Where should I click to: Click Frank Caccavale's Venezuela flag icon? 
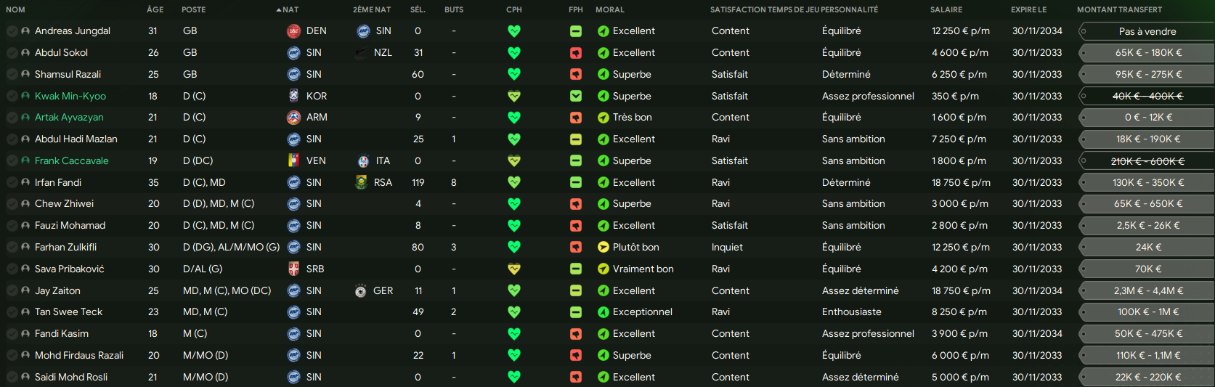click(293, 160)
